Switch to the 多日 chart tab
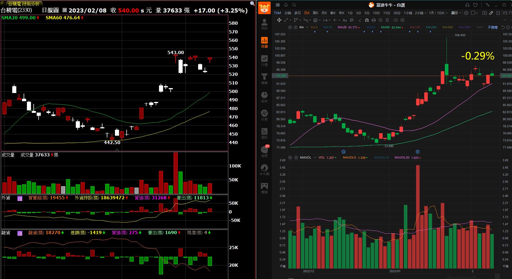Viewport: 512px width, 279px height. 297,13
